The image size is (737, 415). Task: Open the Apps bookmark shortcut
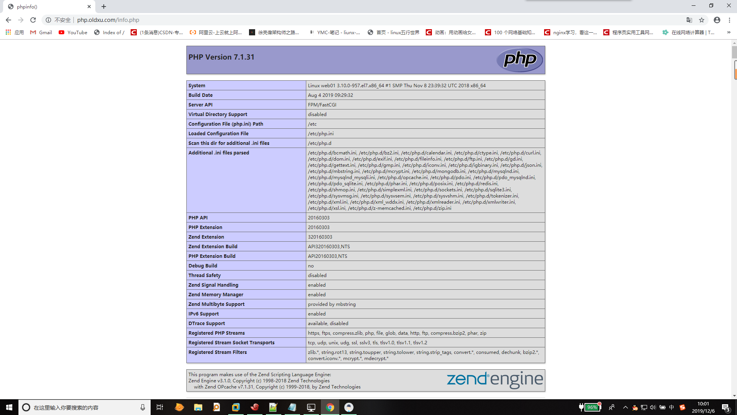(x=15, y=32)
